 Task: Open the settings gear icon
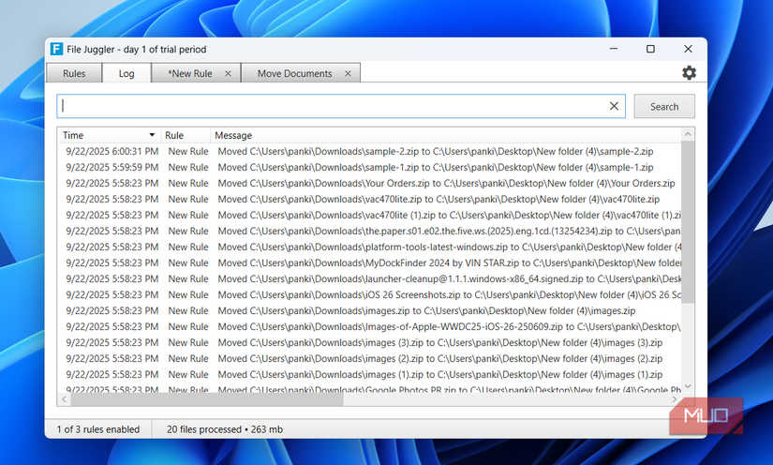[x=689, y=73]
